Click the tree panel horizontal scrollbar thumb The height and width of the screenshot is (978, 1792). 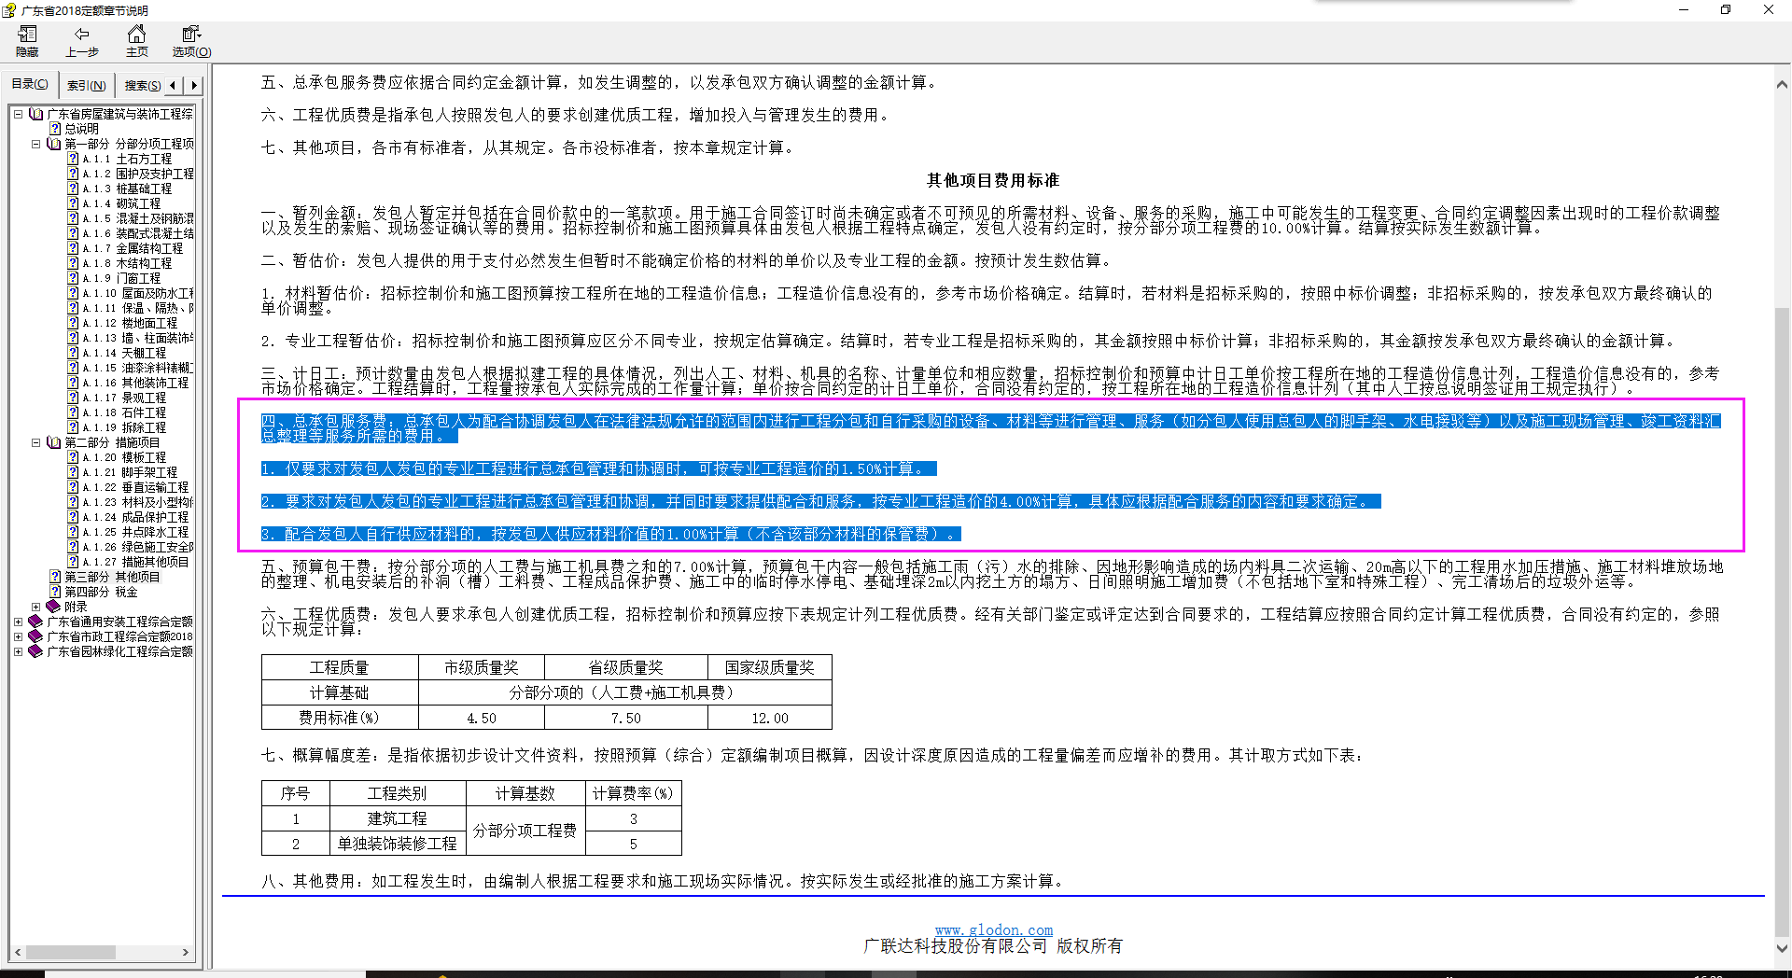(x=71, y=952)
